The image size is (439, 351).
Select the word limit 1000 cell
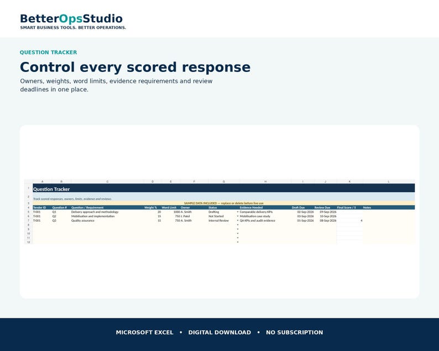171,212
